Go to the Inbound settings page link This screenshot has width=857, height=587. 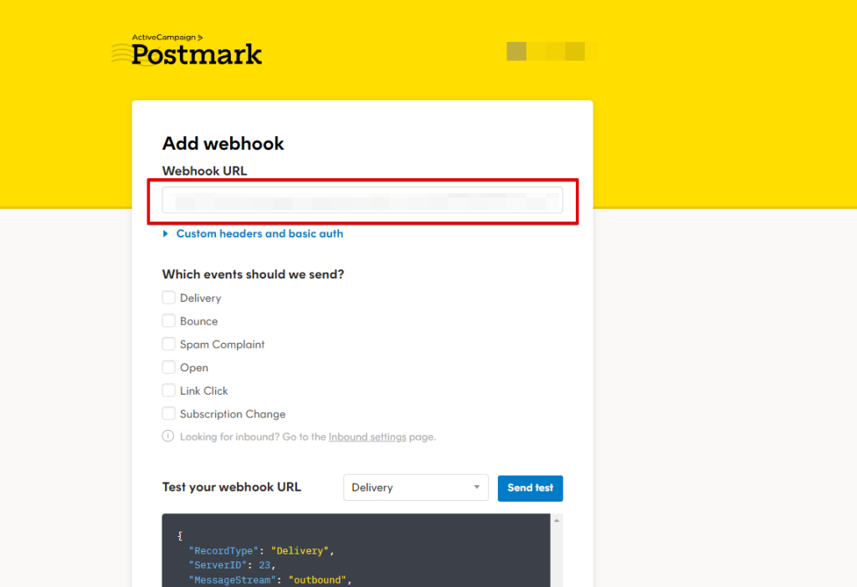coord(367,436)
